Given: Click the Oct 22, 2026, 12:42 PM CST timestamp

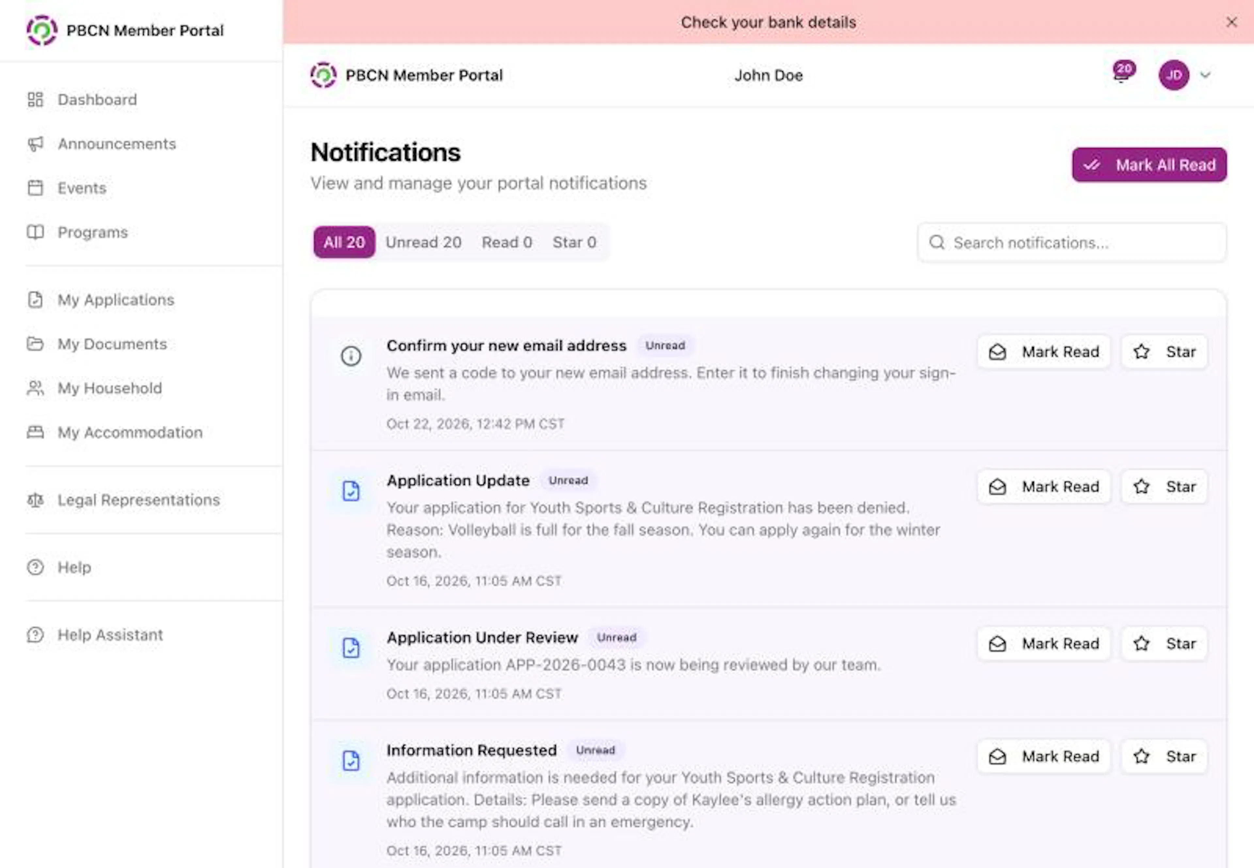Looking at the screenshot, I should coord(475,424).
